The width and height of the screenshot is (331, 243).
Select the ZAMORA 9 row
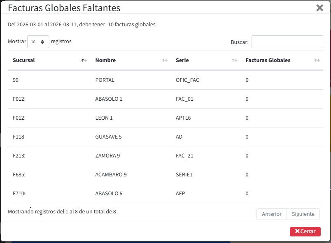coord(107,156)
